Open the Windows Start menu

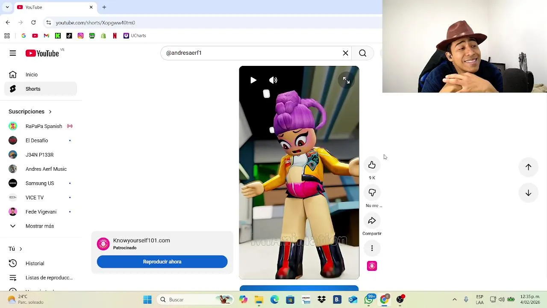click(147, 300)
